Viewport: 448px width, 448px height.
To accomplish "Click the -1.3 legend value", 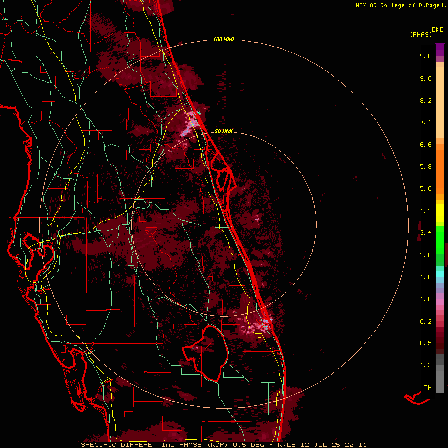I will [x=424, y=365].
